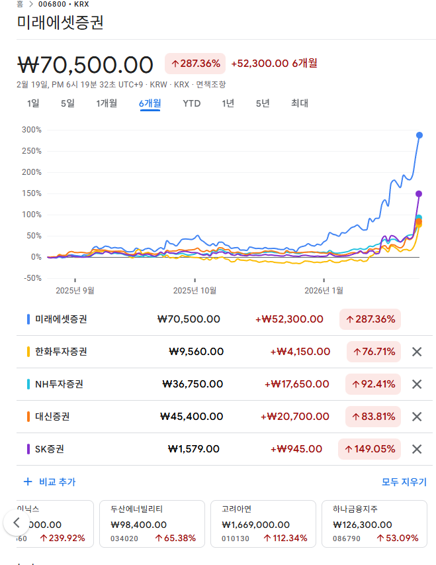Viewport: 436px width, 565px height.
Task: Click the blue endpoint dot on chart
Action: click(x=419, y=135)
